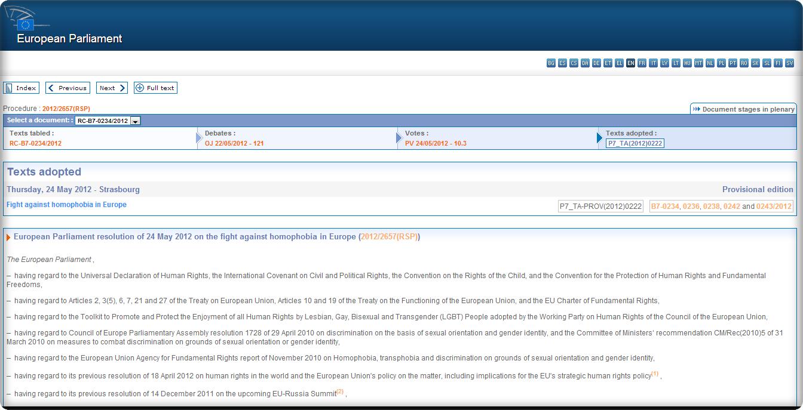Viewport: 803px width, 410px height.
Task: Go to the Index page
Action: (22, 88)
